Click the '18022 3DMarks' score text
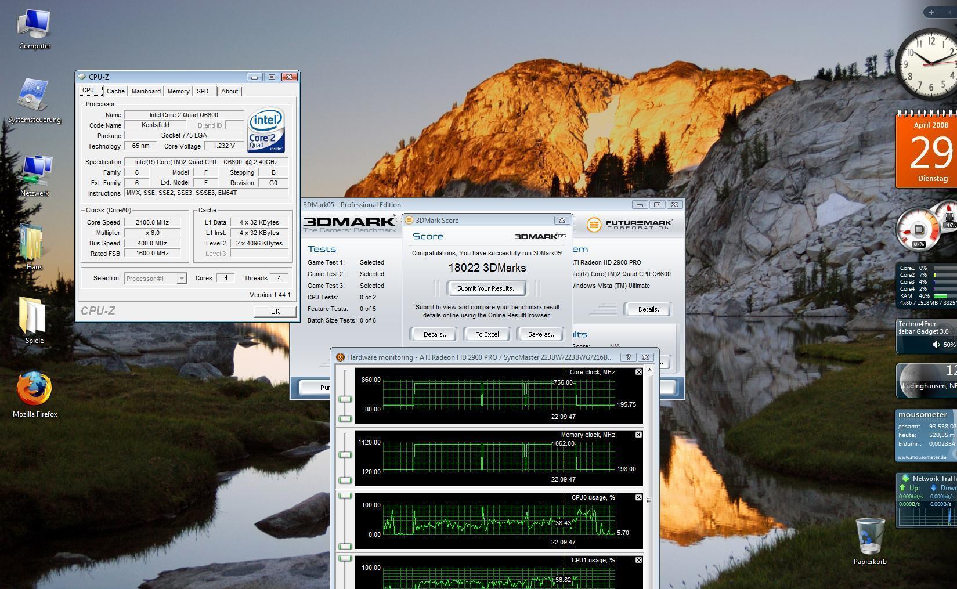The height and width of the screenshot is (589, 957). click(487, 268)
